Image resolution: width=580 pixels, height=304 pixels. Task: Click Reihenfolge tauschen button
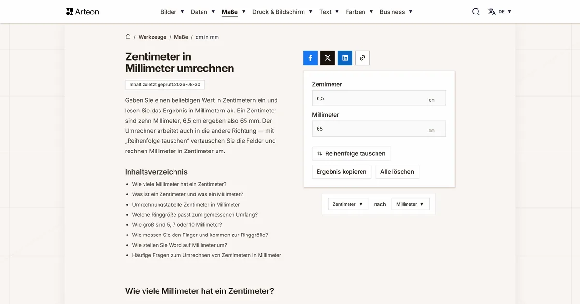(x=351, y=153)
